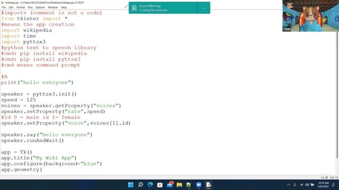Click the line 'import pyttsx3'
The image size is (339, 190).
coord(23,42)
